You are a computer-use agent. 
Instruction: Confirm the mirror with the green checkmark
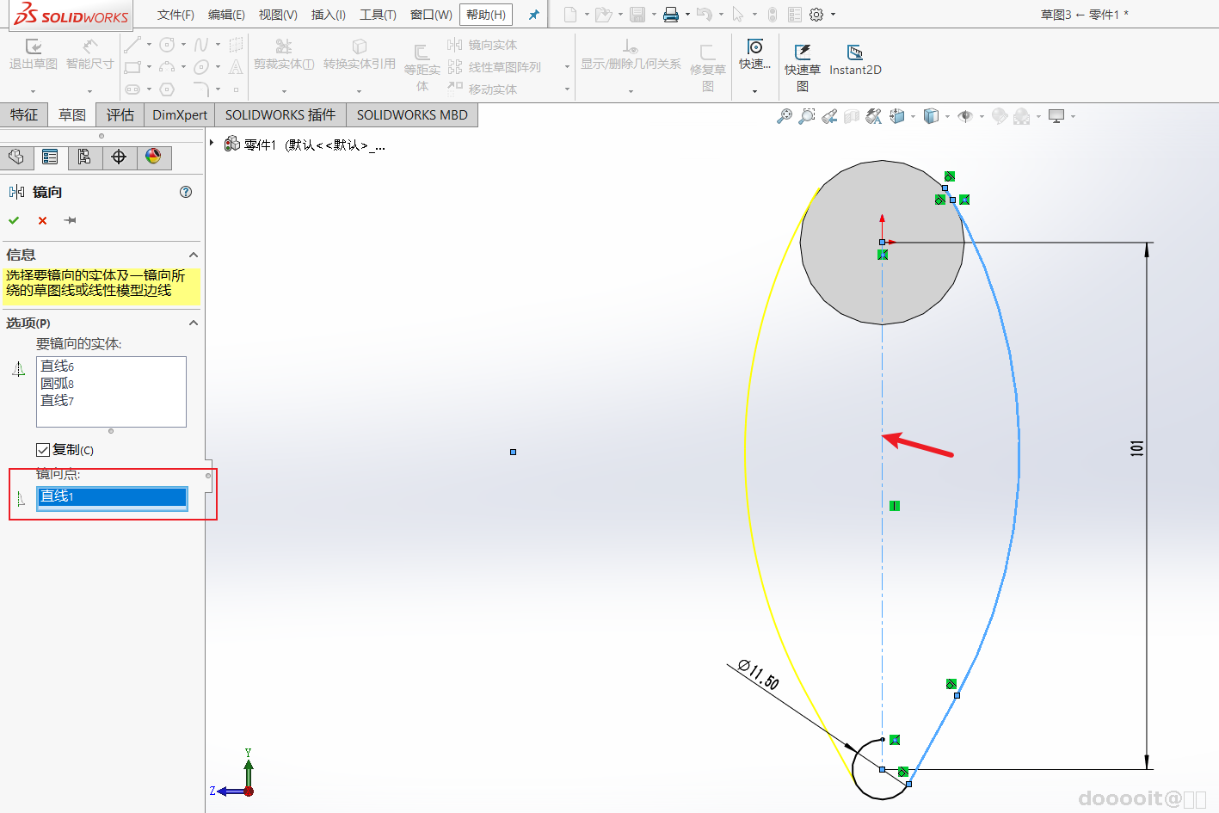[x=14, y=221]
